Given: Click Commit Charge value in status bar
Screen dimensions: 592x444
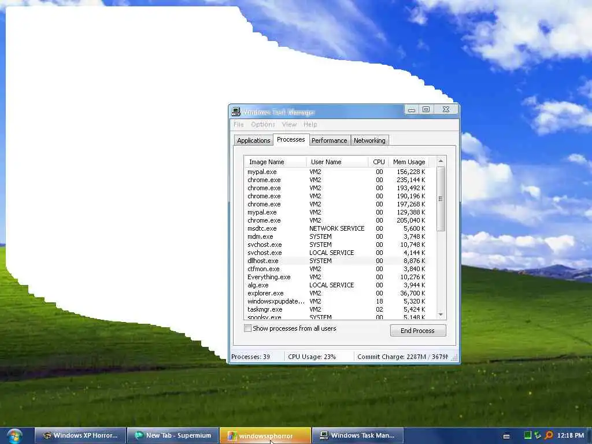Looking at the screenshot, I should [402, 356].
